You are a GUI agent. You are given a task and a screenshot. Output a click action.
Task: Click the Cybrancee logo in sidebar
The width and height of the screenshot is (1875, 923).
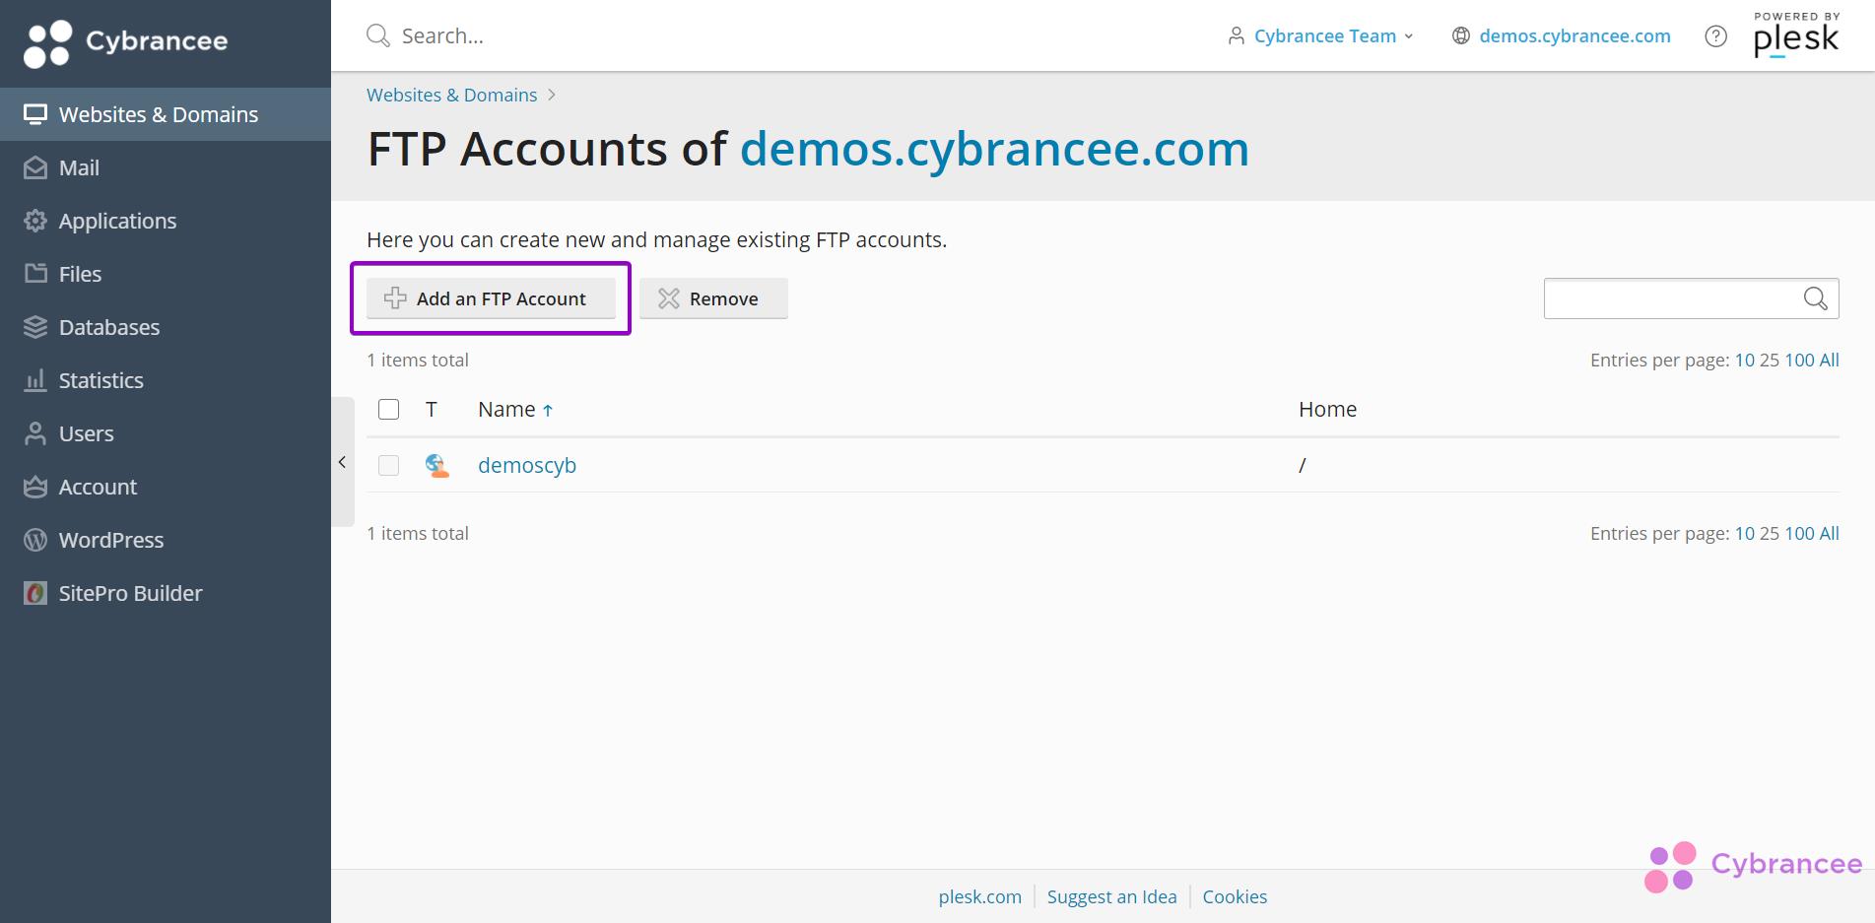point(126,42)
